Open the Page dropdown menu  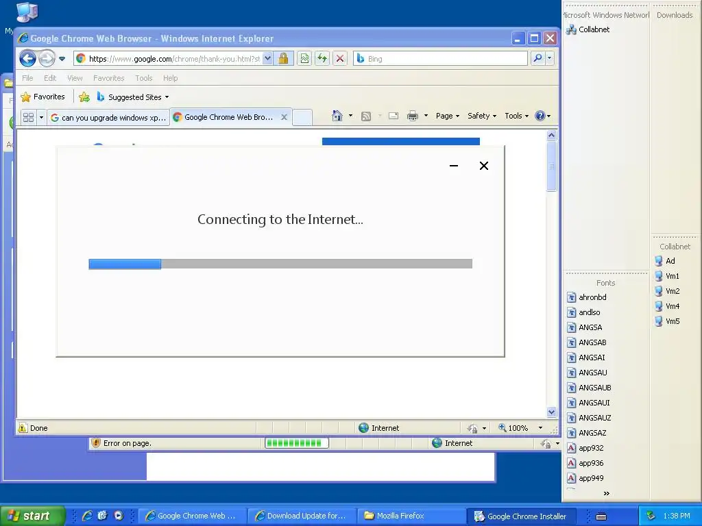447,116
